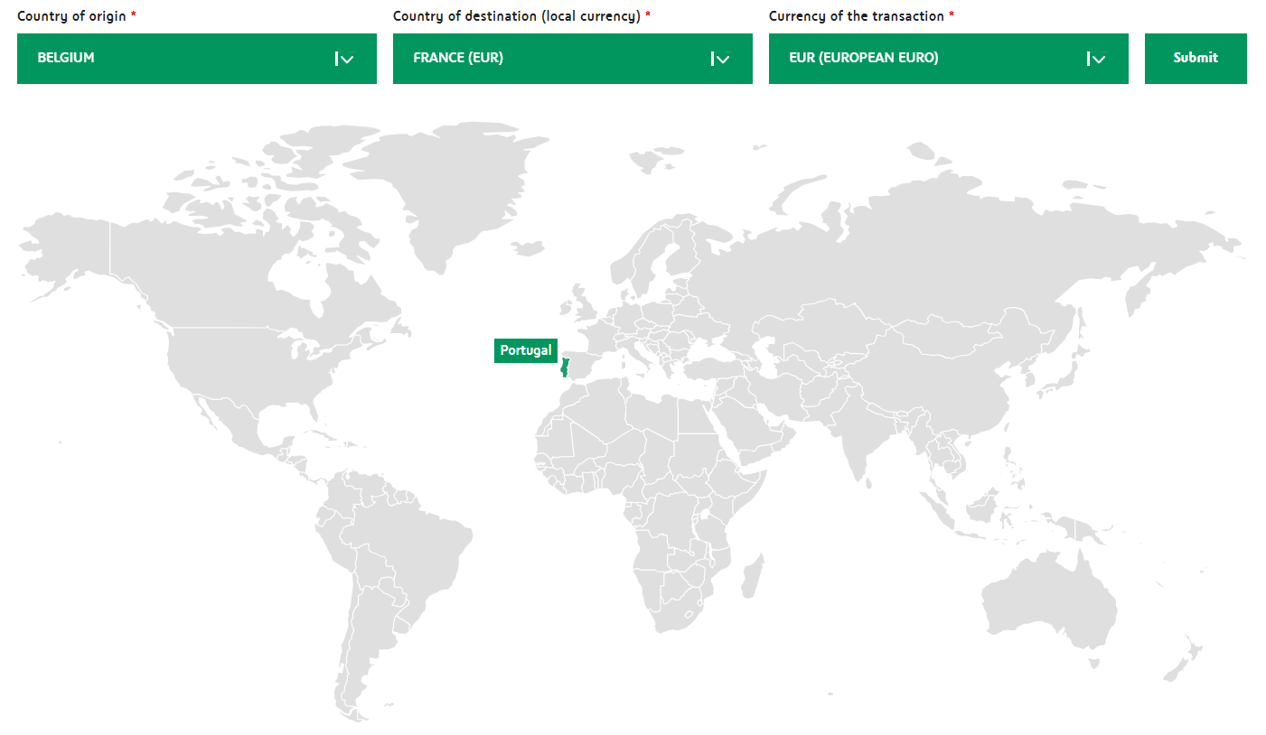The image size is (1266, 735).
Task: Click the green Portugal tooltip label
Action: (526, 350)
